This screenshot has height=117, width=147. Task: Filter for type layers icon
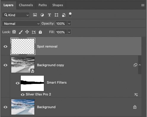coord(49,15)
